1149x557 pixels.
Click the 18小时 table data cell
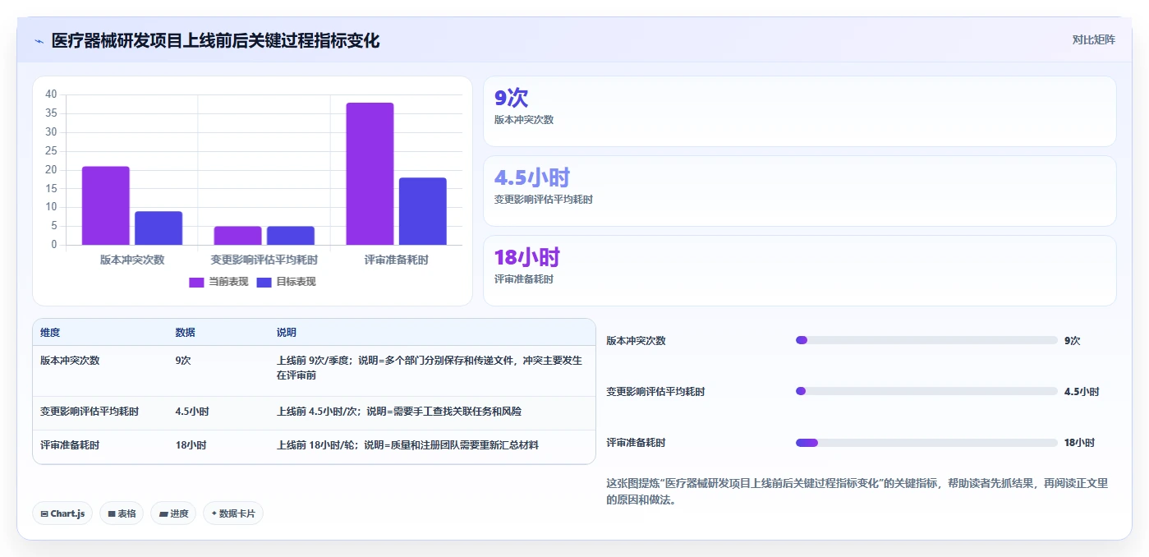[191, 445]
